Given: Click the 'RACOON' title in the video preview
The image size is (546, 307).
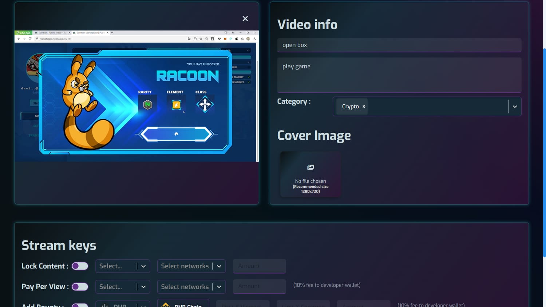Looking at the screenshot, I should [188, 76].
